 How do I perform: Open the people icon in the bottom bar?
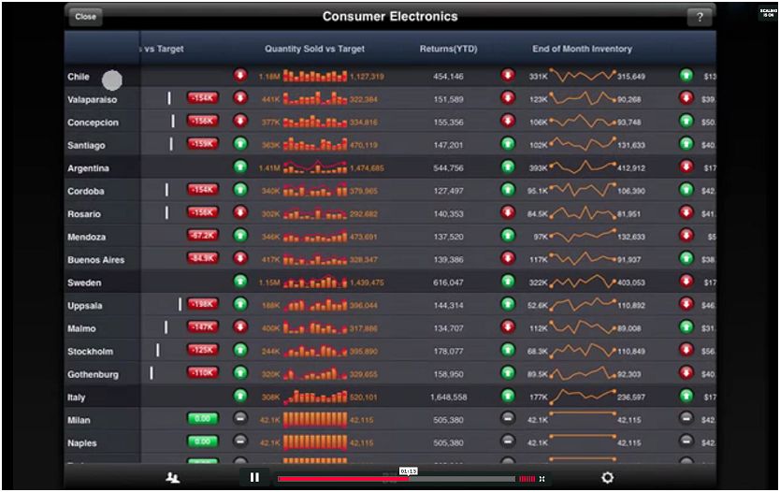point(172,478)
